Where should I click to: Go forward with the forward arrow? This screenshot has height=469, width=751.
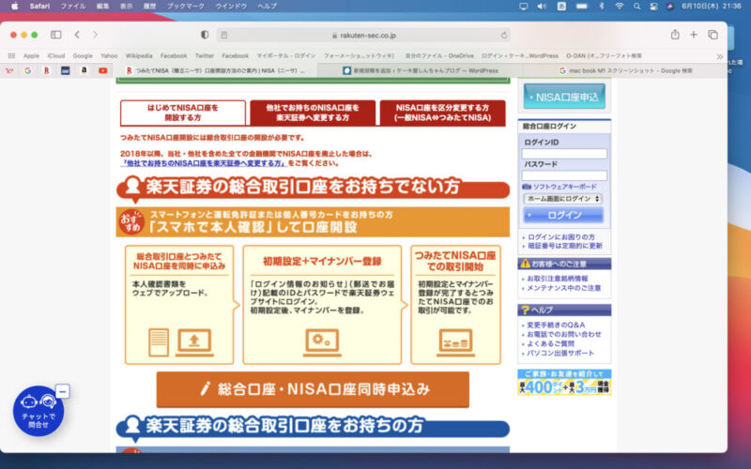96,35
